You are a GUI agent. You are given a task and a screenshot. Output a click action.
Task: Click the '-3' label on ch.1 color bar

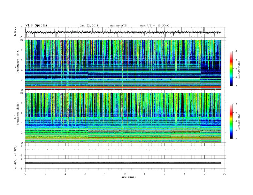(x=235, y=51)
